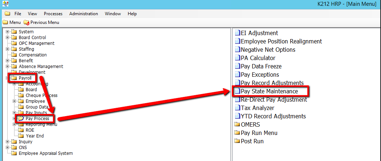This screenshot has height=161, width=381.
Task: Click the Previous Menu toolbar icon
Action: 26,22
